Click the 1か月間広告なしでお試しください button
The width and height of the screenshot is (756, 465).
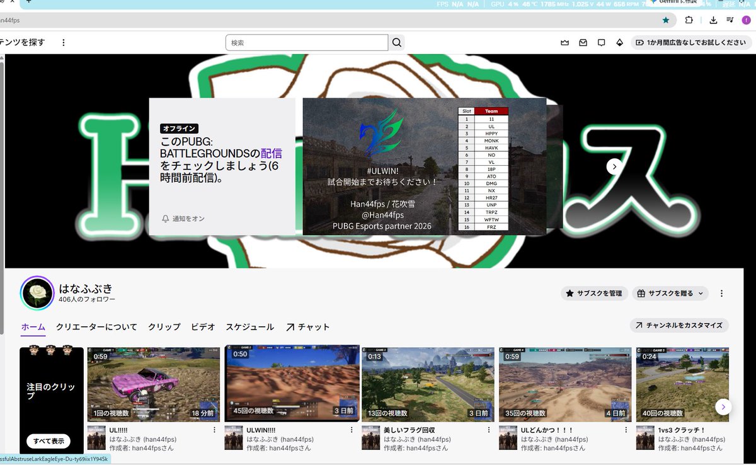(x=690, y=43)
